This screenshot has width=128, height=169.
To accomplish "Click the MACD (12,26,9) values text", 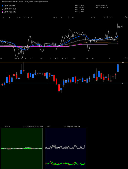I will 33,126.
